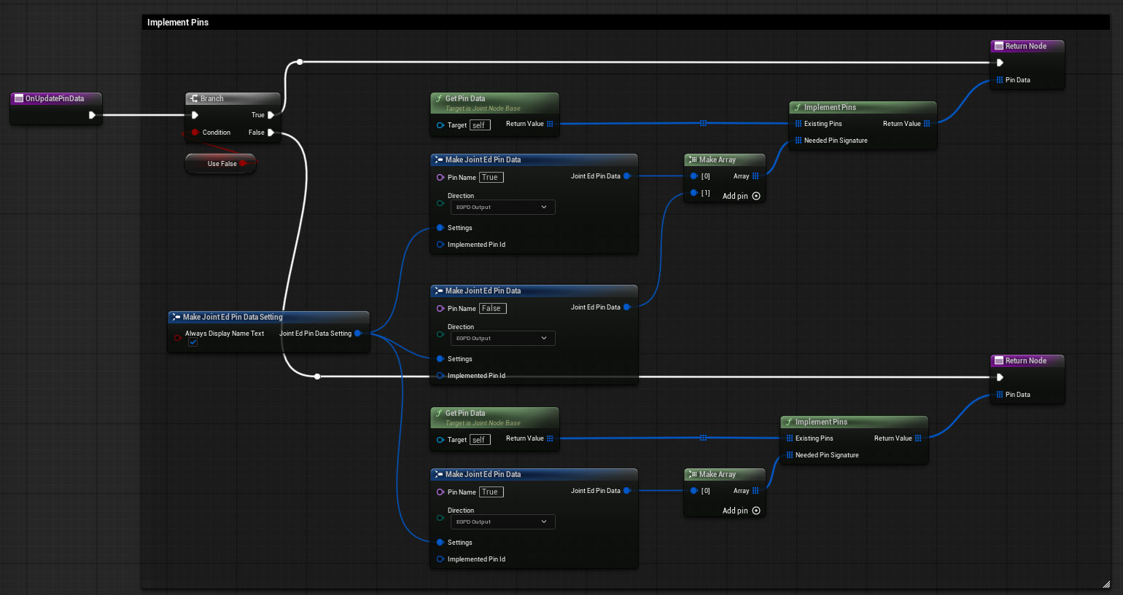Screen dimensions: 1123x595
Task: Click Add pin on the single-element Make Array
Action: pyautogui.click(x=741, y=511)
